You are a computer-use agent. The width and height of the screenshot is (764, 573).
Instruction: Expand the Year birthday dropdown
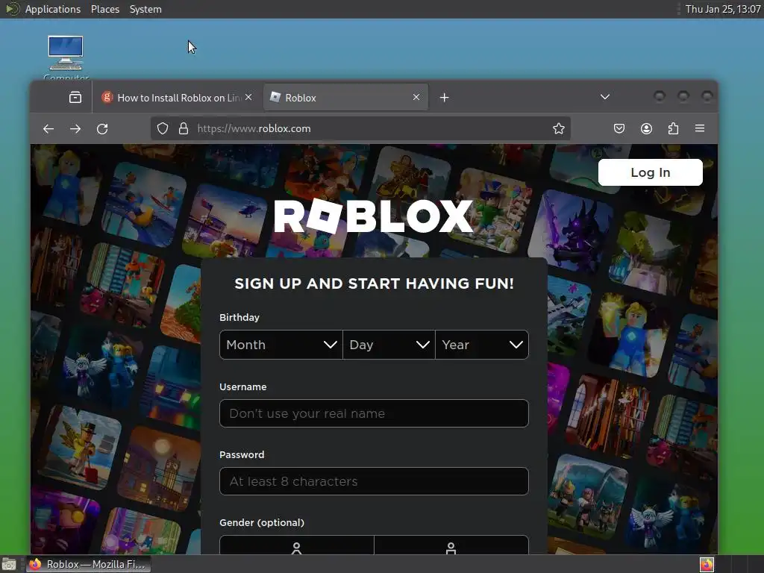482,345
